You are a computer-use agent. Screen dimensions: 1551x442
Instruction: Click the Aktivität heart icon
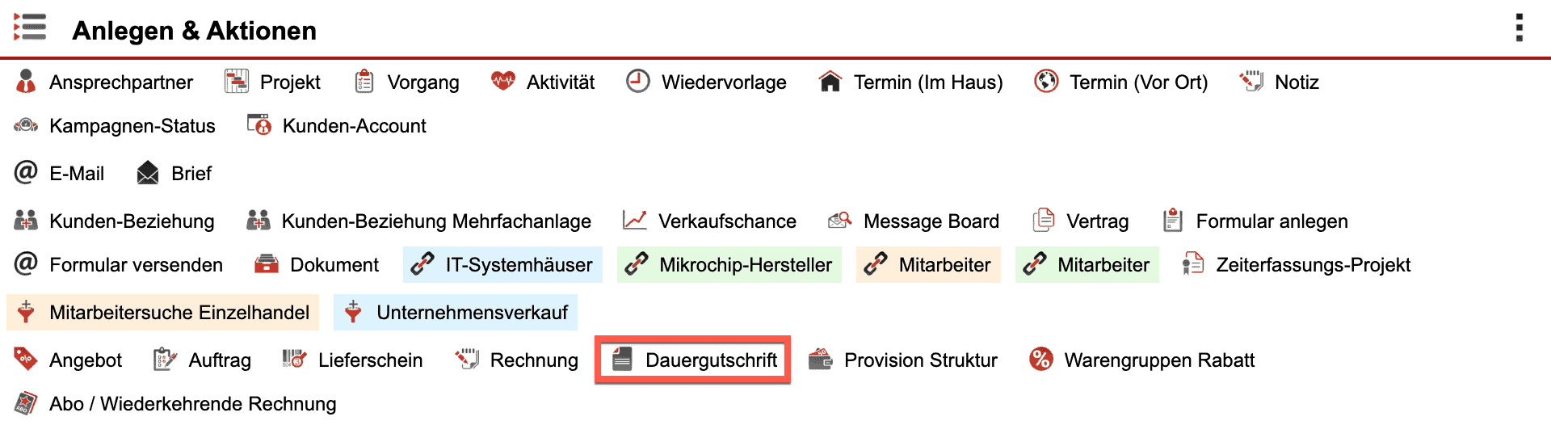tap(502, 82)
